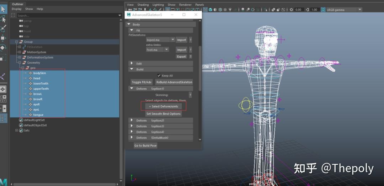Select the arrow Select tool
This screenshot has width=384, height=186.
point(3,9)
